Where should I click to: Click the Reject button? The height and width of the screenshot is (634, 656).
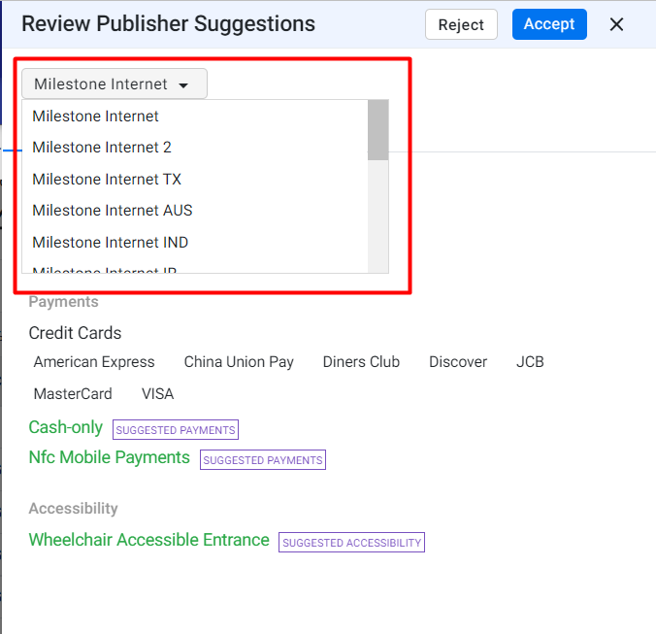coord(461,24)
